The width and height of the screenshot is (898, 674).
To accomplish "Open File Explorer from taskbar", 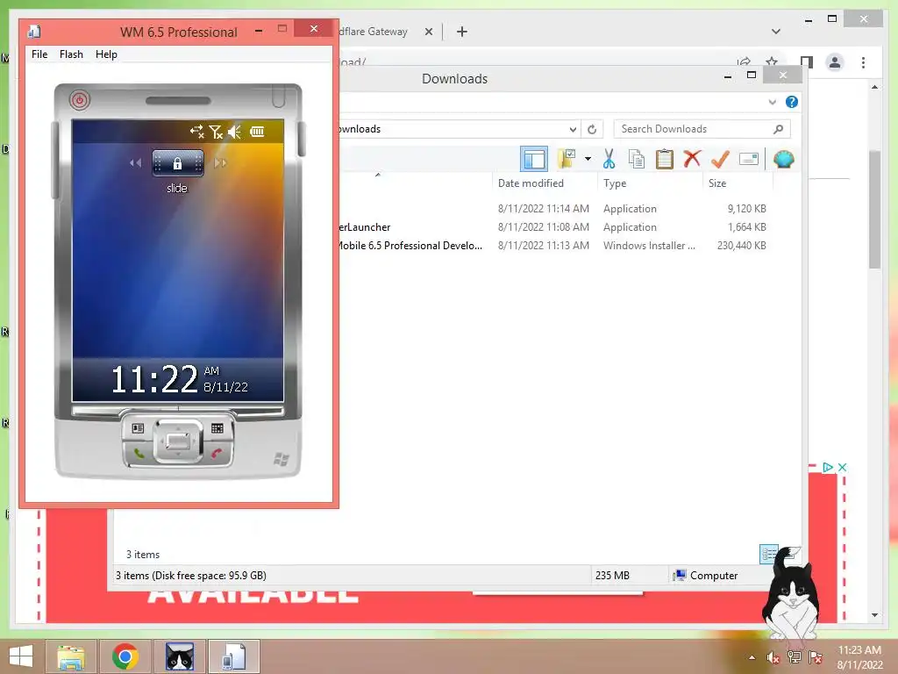I will pyautogui.click(x=71, y=656).
